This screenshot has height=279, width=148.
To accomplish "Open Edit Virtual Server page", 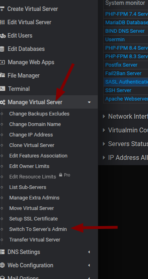I will tap(29, 22).
